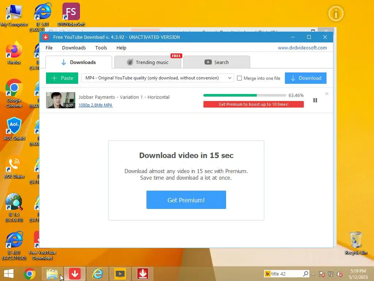Open the File menu
The height and width of the screenshot is (281, 374).
pyautogui.click(x=49, y=48)
